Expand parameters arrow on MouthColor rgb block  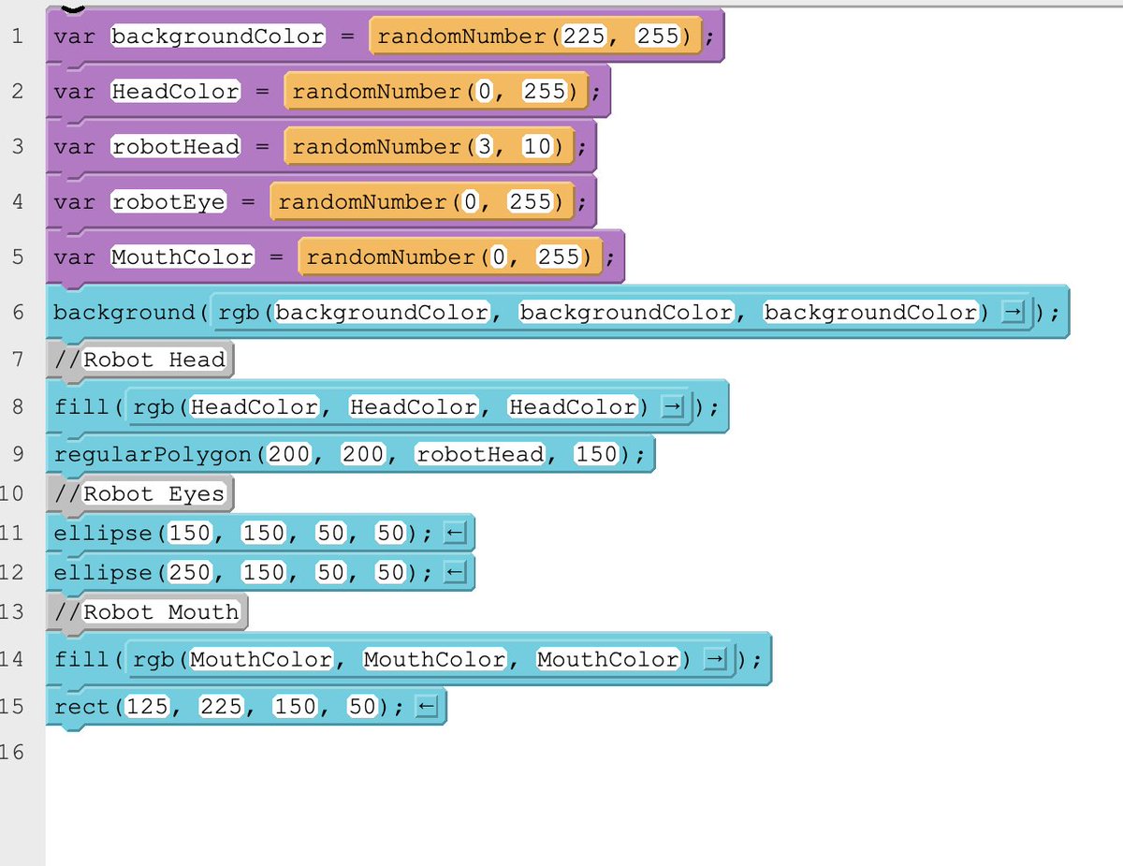pyautogui.click(x=715, y=660)
